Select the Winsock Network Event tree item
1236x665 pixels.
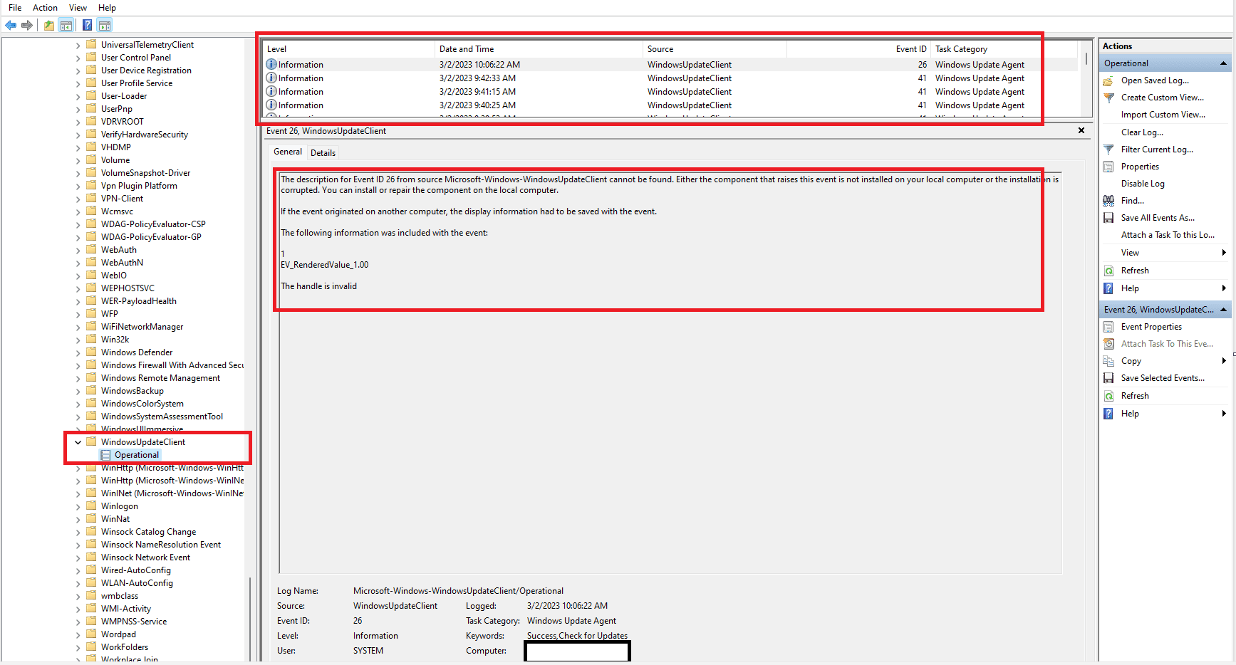tap(145, 557)
